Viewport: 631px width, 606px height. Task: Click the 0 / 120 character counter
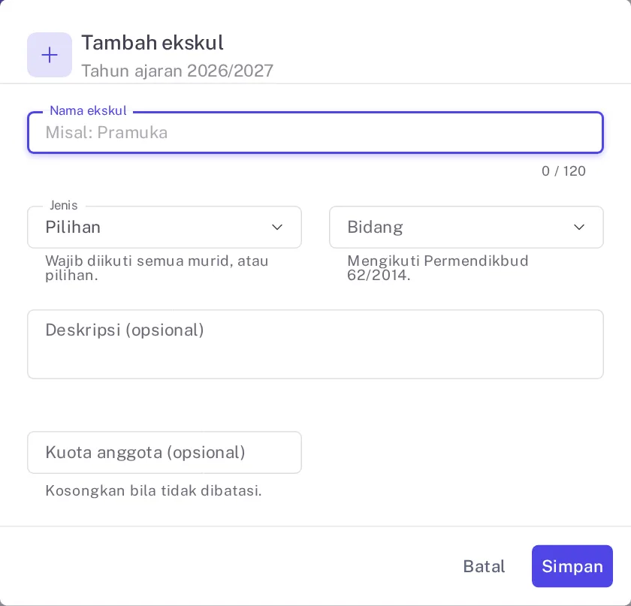coord(563,171)
